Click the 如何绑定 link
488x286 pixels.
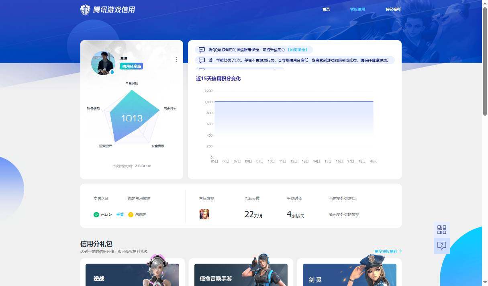298,50
